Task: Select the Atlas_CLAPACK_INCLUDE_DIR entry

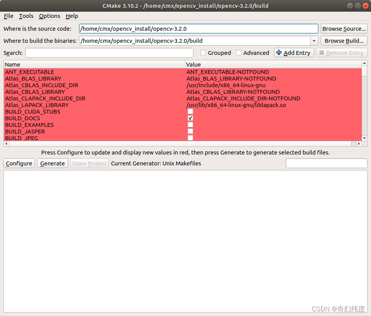Action: [x=45, y=98]
